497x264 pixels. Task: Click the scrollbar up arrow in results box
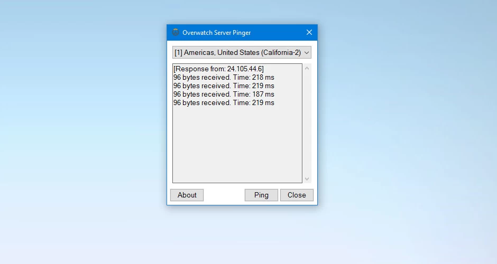tap(307, 68)
